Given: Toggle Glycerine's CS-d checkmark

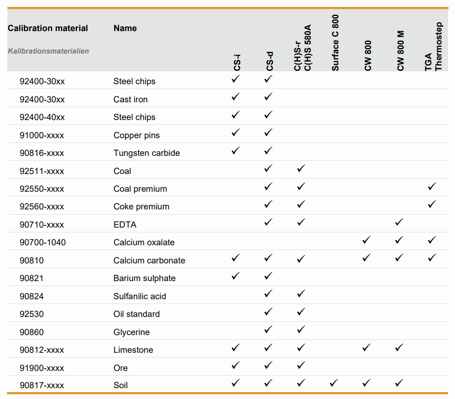Looking at the screenshot, I should pyautogui.click(x=268, y=329).
